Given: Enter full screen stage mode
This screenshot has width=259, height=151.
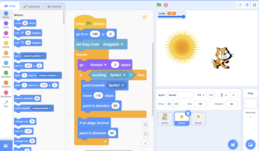Looking at the screenshot, I should [x=254, y=5].
